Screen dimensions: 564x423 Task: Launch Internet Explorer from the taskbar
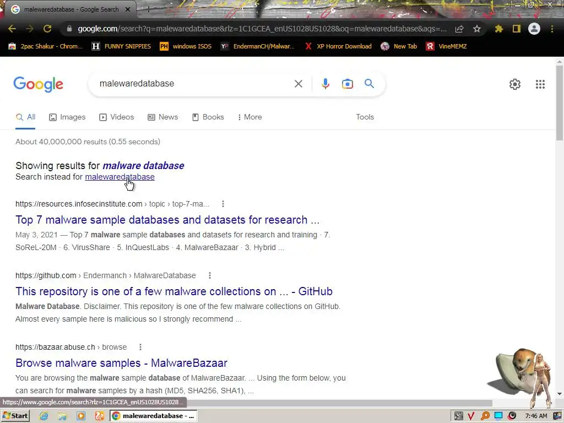44,416
